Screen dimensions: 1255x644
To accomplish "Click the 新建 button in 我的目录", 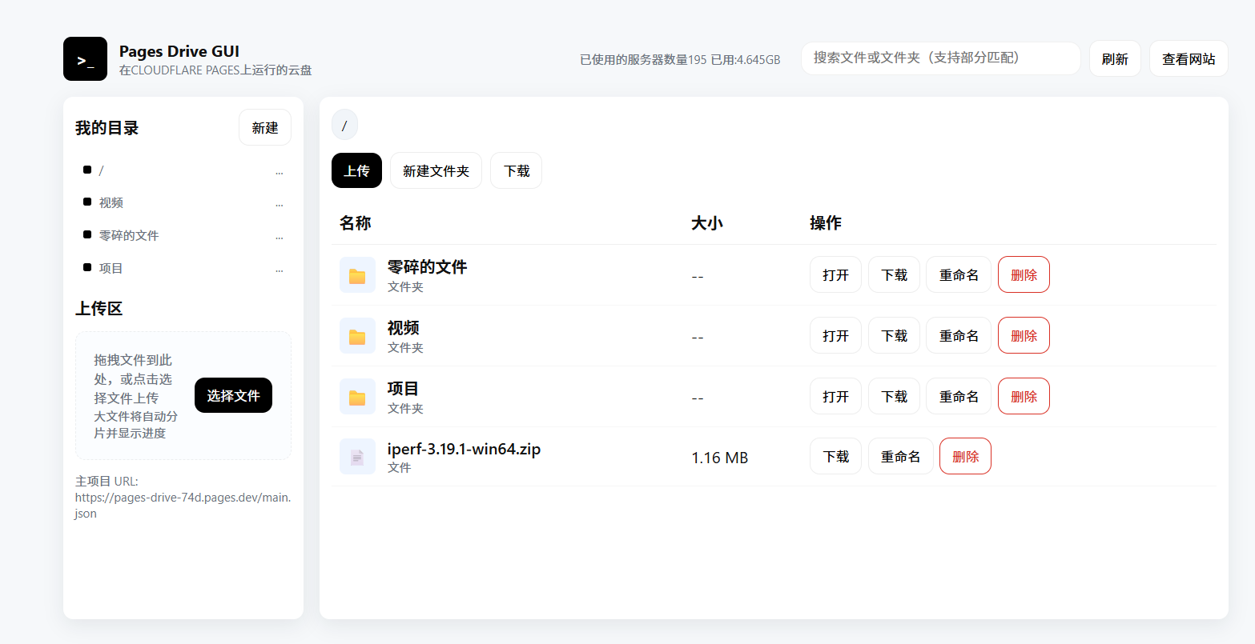I will point(265,128).
